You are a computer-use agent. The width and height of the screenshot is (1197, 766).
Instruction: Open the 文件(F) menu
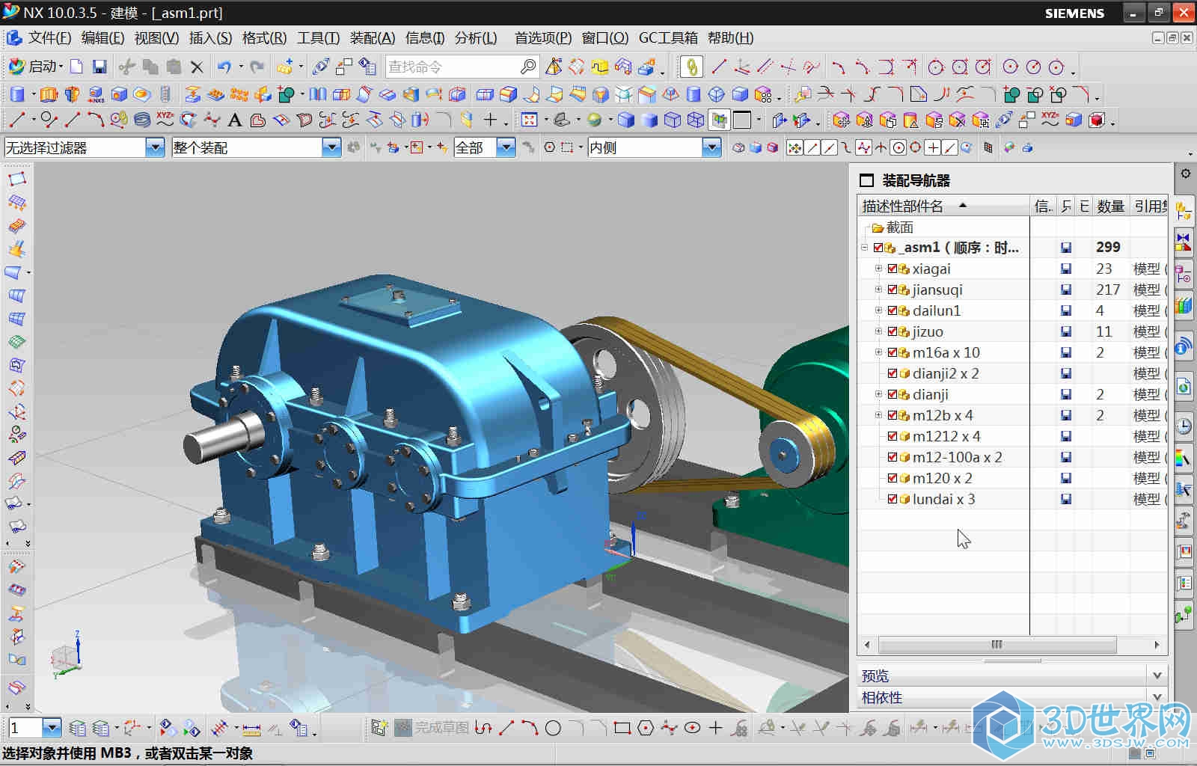pyautogui.click(x=49, y=37)
